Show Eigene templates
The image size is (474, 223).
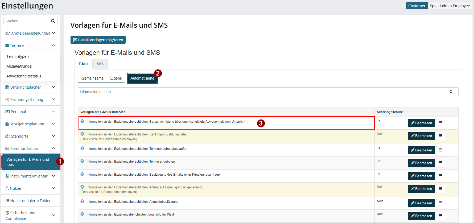pos(116,78)
